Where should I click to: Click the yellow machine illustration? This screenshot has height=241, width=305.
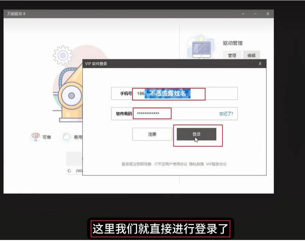[x=70, y=95]
